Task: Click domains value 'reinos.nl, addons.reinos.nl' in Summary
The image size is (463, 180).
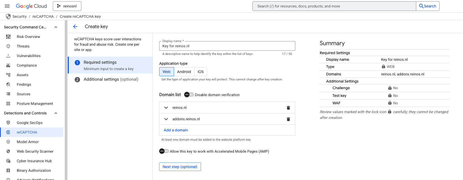Action: (x=403, y=74)
